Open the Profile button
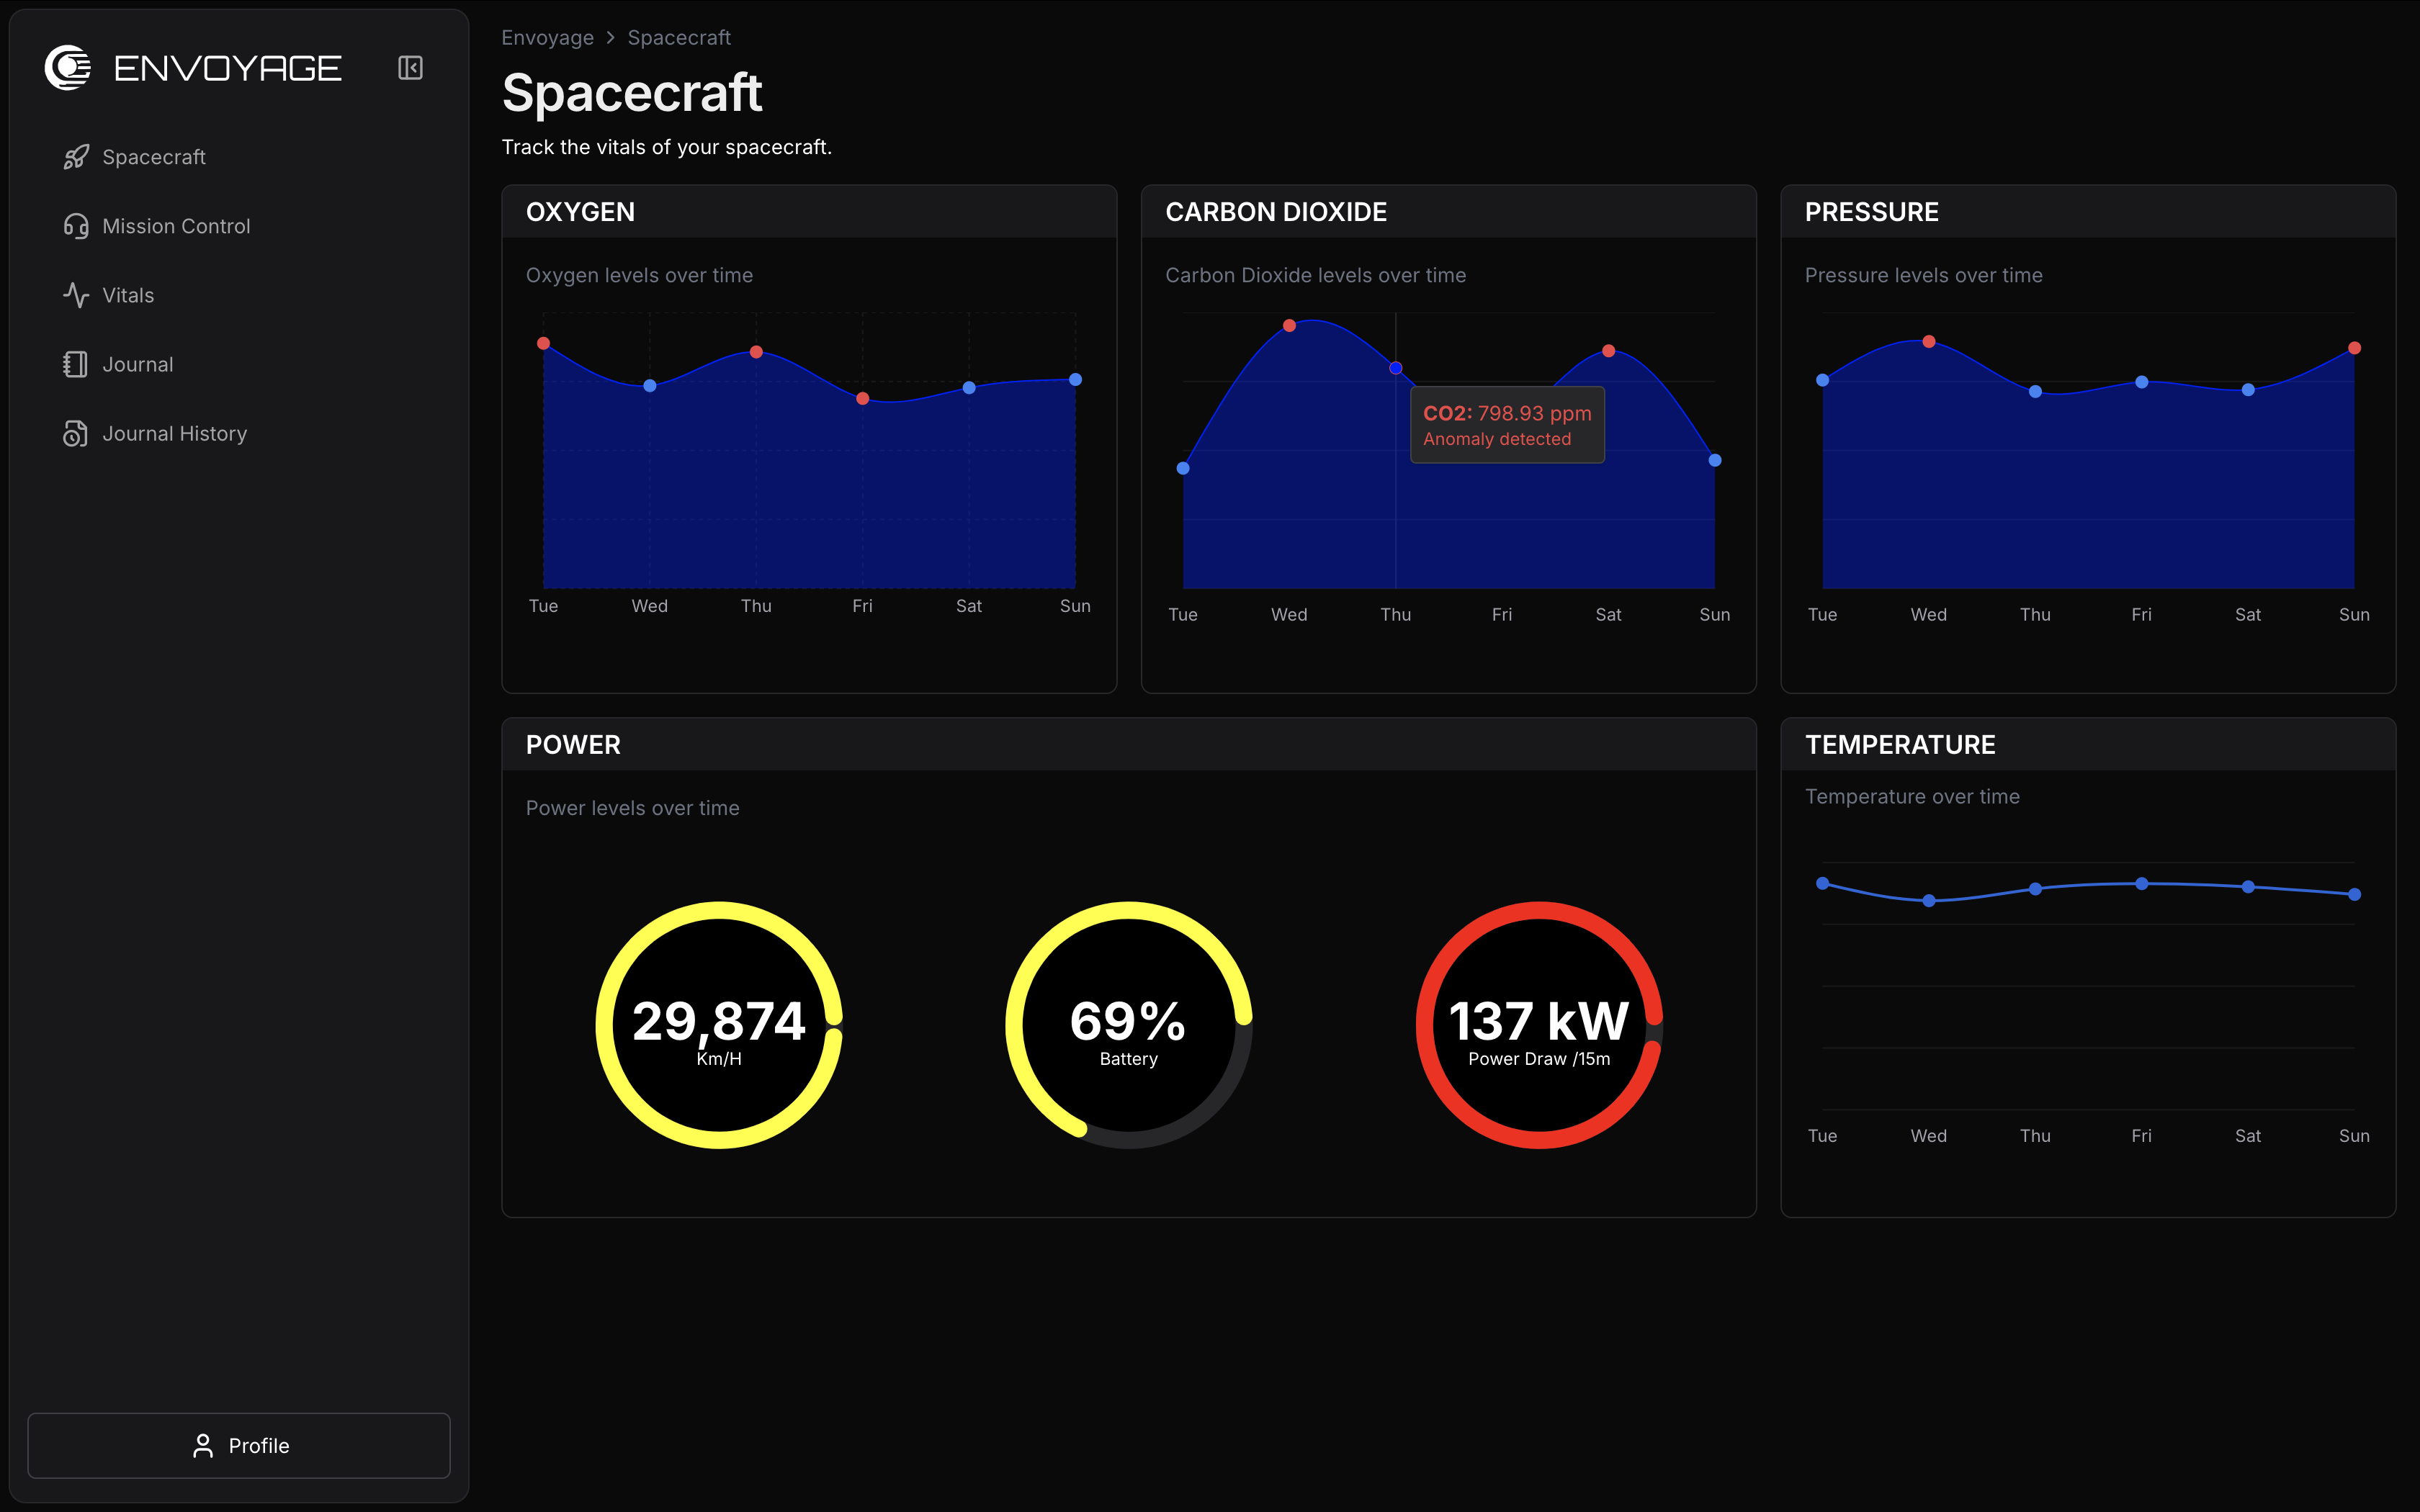Image resolution: width=2420 pixels, height=1512 pixels. pos(239,1445)
